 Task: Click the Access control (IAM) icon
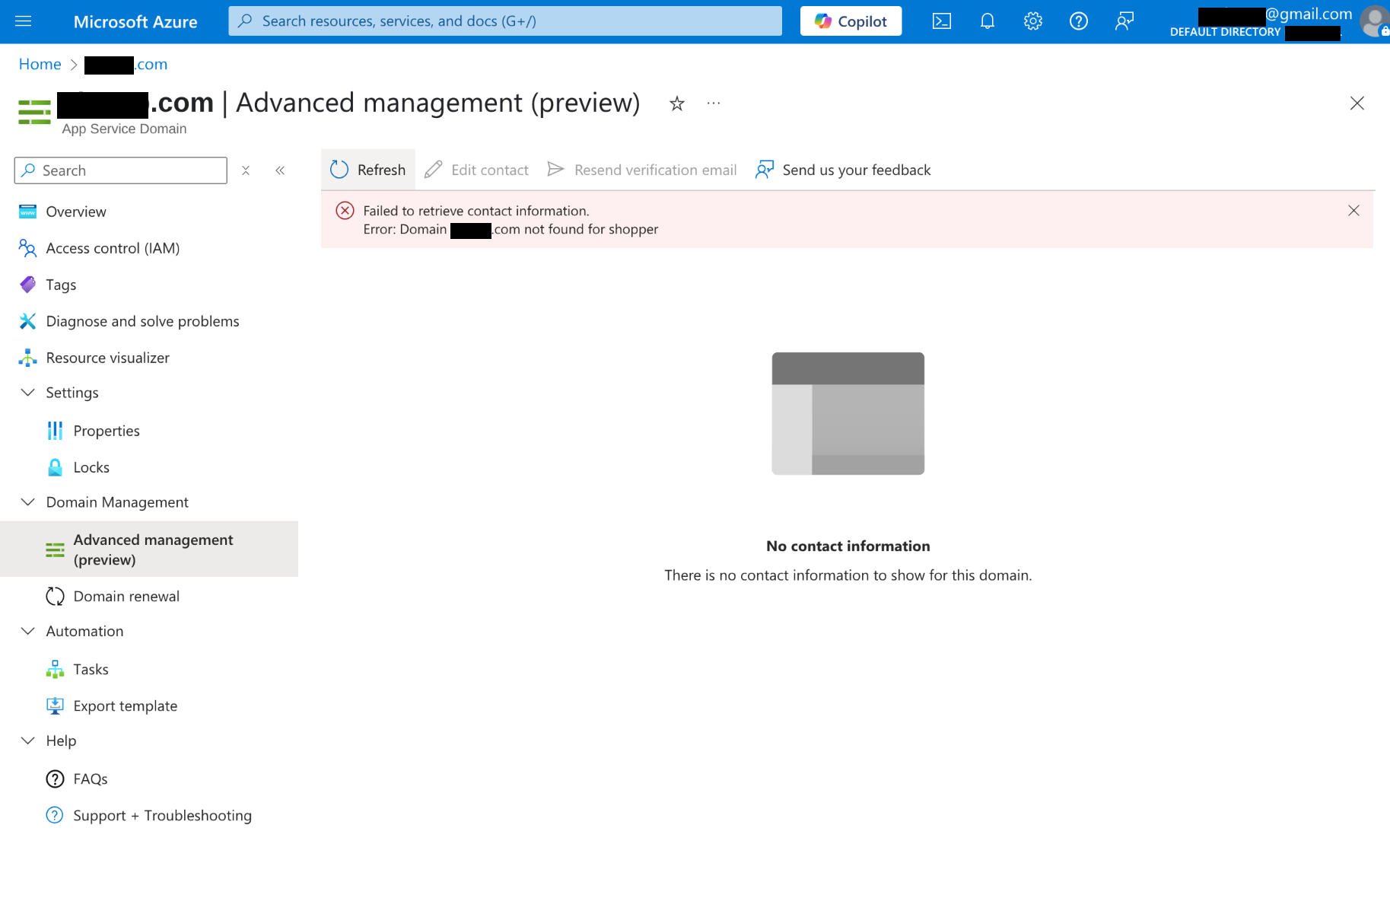(27, 248)
